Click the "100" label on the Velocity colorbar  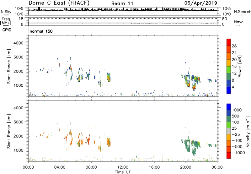[236, 122]
